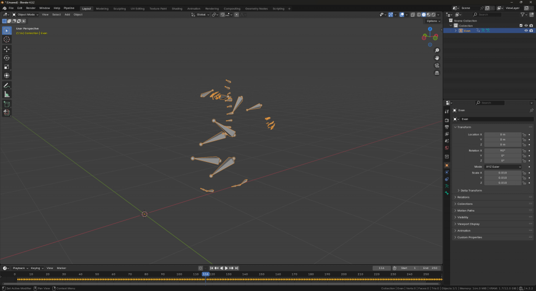536x291 pixels.
Task: Open the viewport Add menu
Action: [x=67, y=15]
